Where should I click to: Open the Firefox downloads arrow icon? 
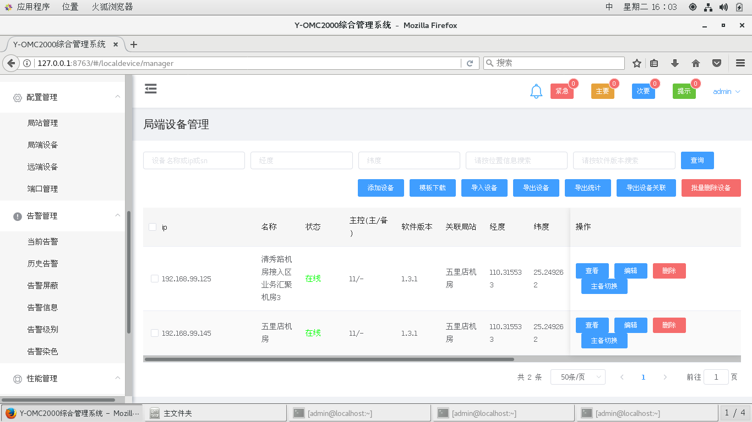675,63
